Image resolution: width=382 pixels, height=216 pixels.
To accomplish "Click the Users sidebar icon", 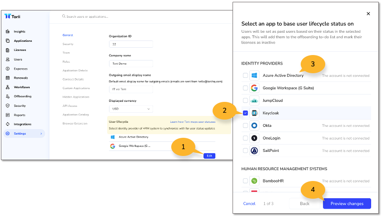I will point(8,59).
